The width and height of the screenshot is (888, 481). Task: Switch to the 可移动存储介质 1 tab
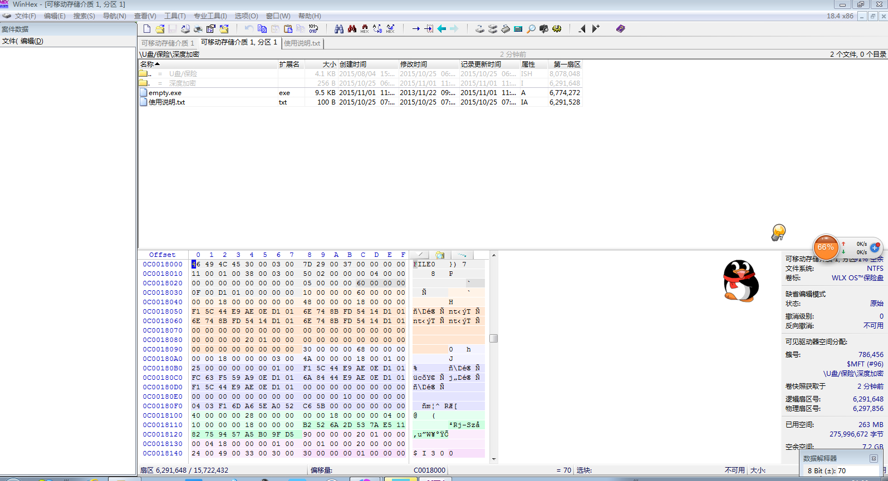point(168,43)
